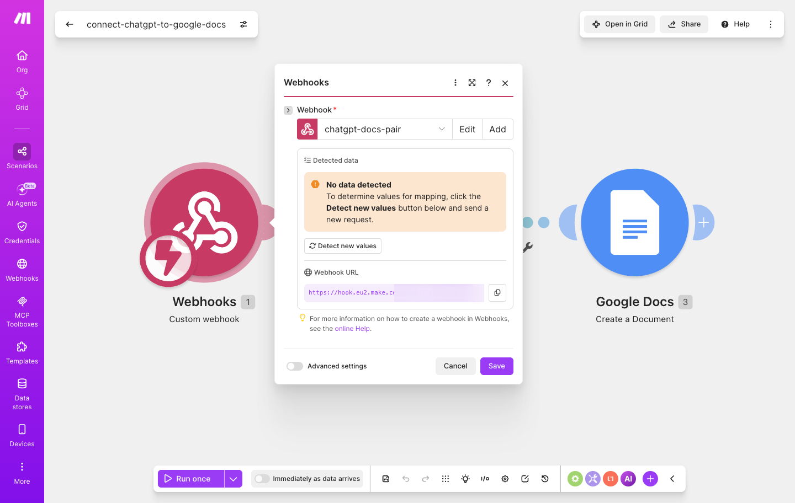Click the webhook URL field

coord(394,293)
